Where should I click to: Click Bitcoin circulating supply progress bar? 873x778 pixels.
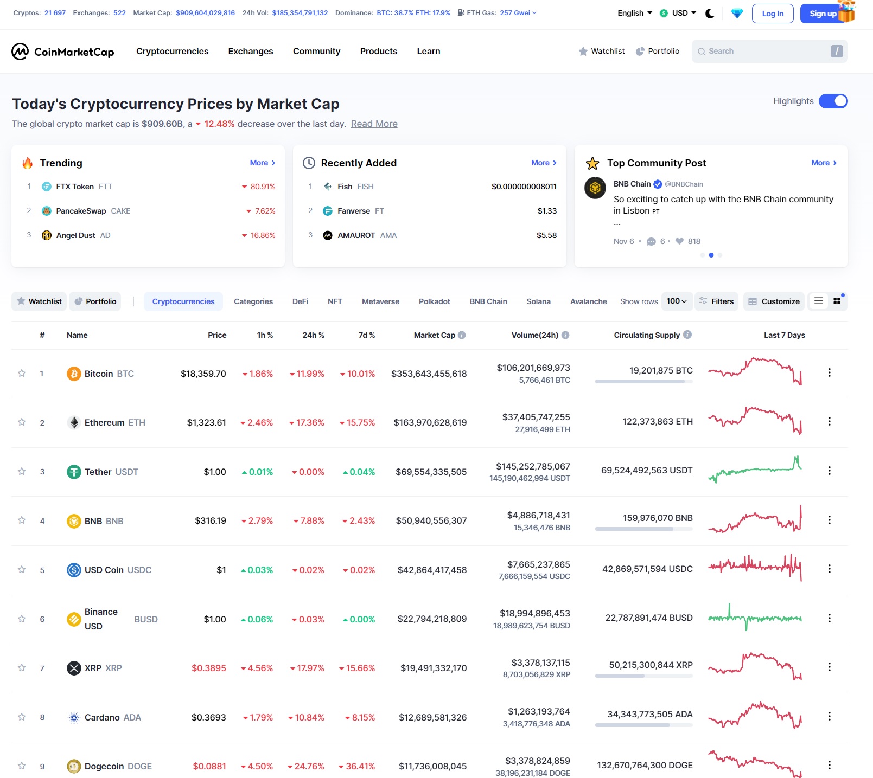644,382
